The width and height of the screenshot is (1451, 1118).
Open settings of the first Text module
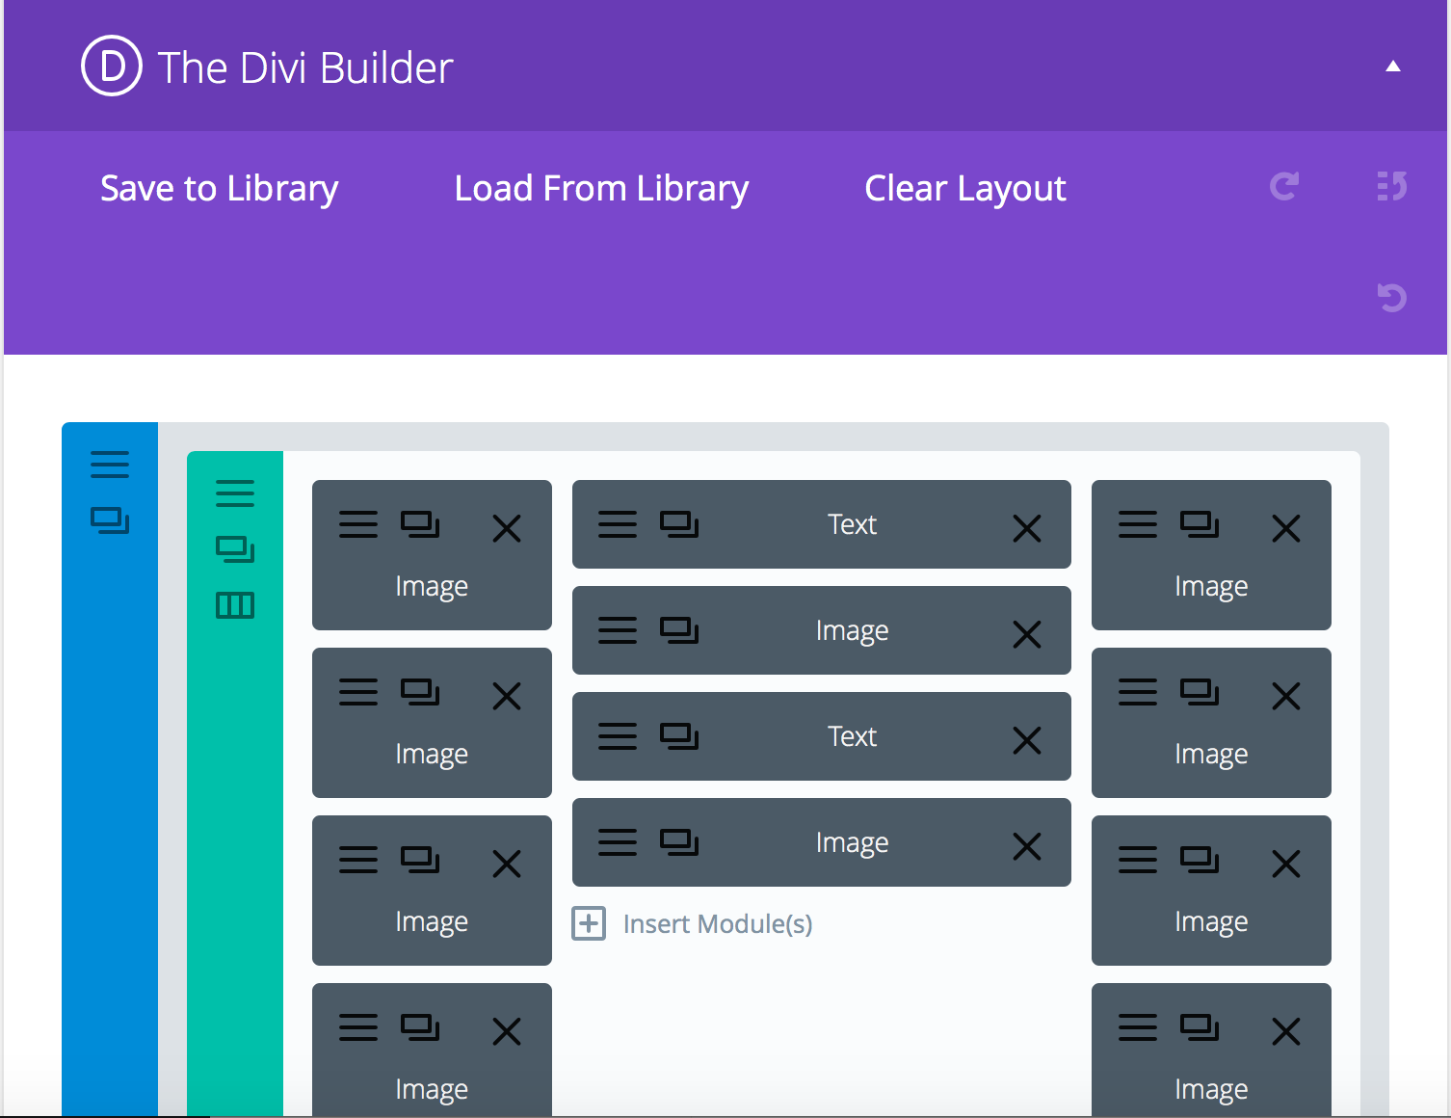click(618, 524)
